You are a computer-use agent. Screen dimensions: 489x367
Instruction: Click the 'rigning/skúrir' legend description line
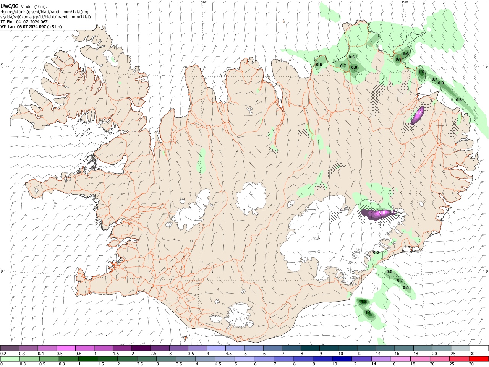[x=44, y=12]
